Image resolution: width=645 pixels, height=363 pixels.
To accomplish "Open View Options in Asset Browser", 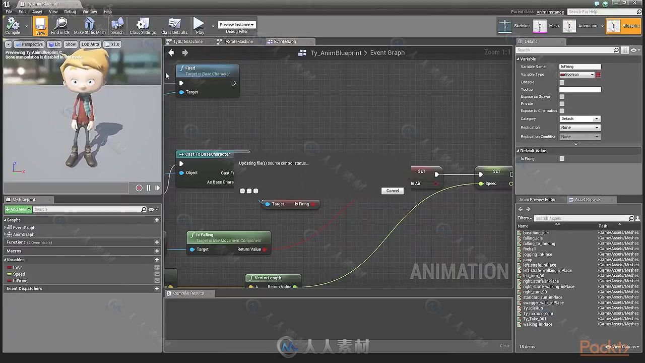I will click(x=623, y=347).
